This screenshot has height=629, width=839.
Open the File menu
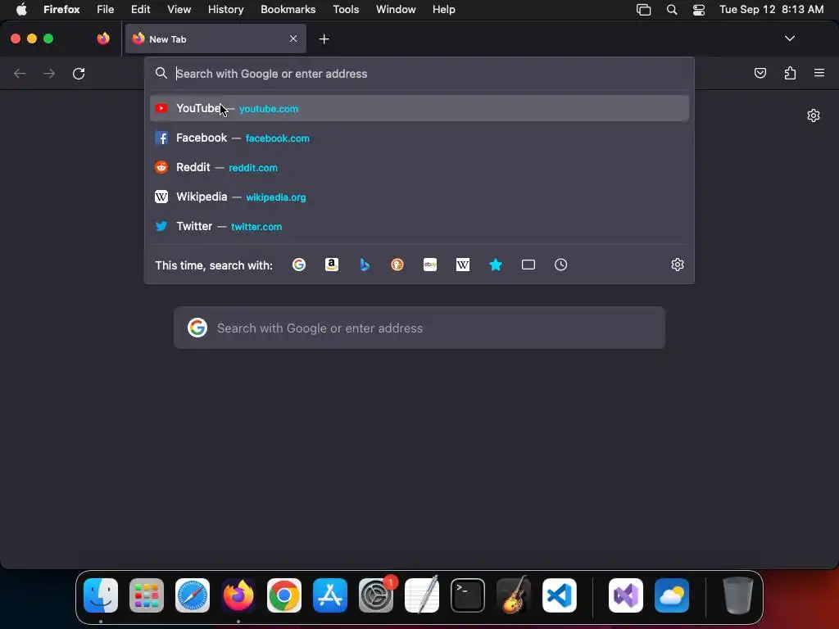click(106, 9)
